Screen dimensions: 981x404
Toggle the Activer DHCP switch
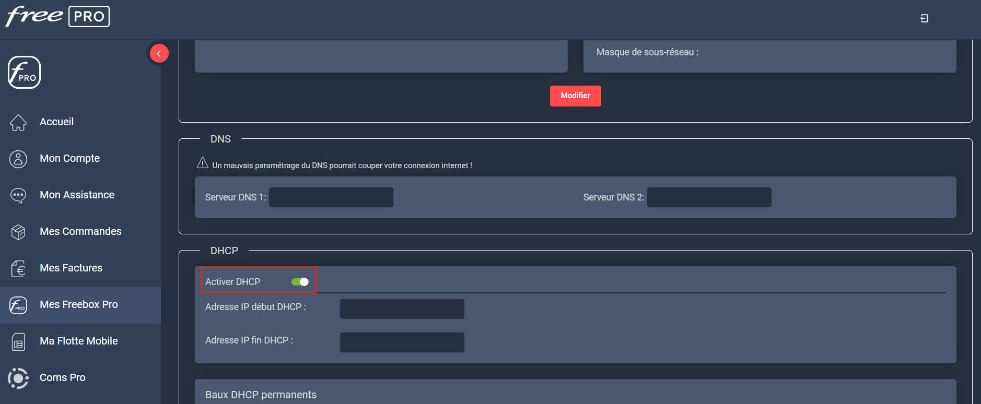(300, 282)
